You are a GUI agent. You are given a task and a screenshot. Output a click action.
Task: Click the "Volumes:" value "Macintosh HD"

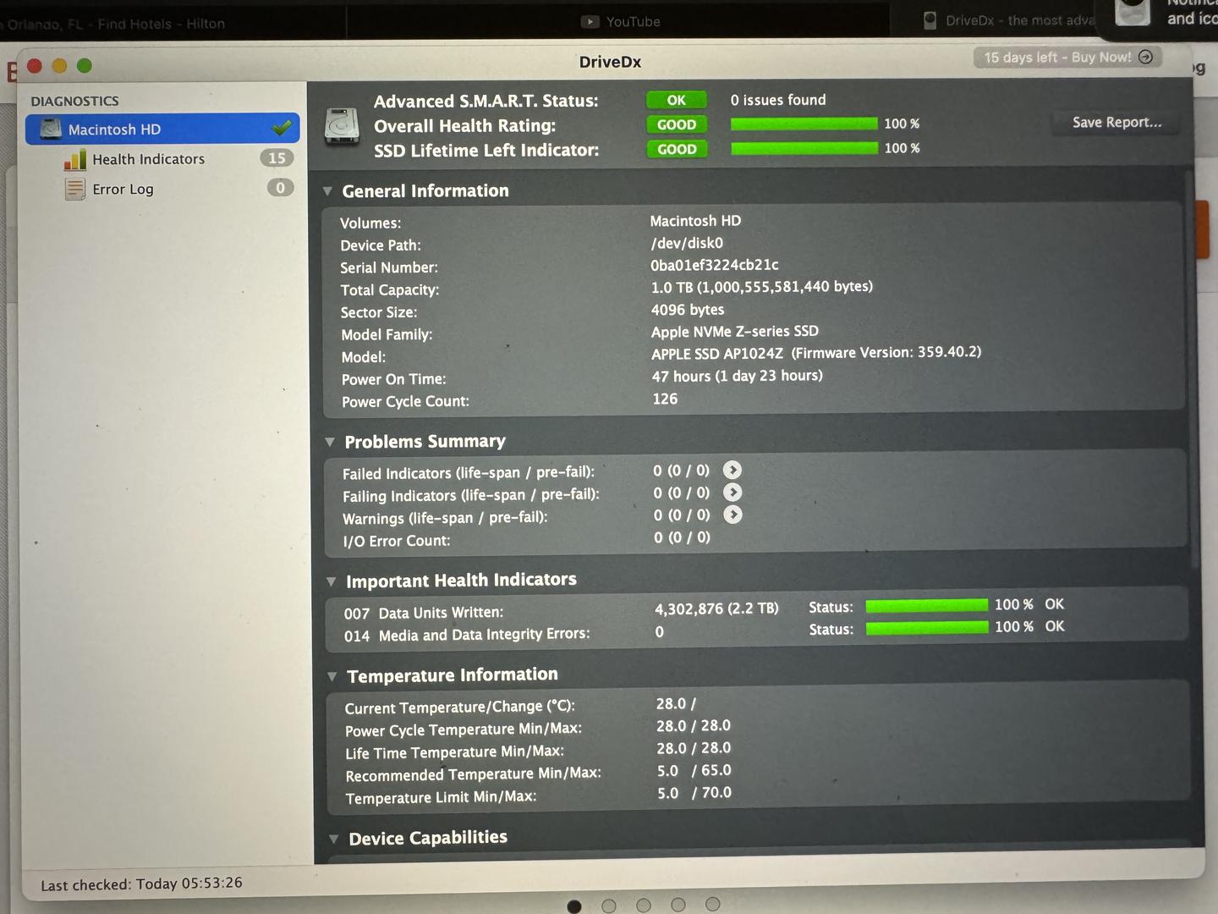(x=695, y=221)
